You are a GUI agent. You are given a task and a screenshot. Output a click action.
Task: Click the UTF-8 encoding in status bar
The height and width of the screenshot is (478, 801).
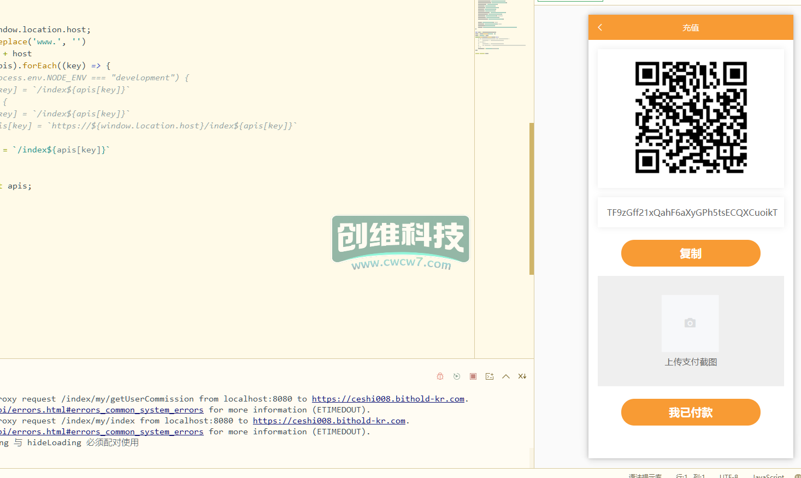coord(729,476)
